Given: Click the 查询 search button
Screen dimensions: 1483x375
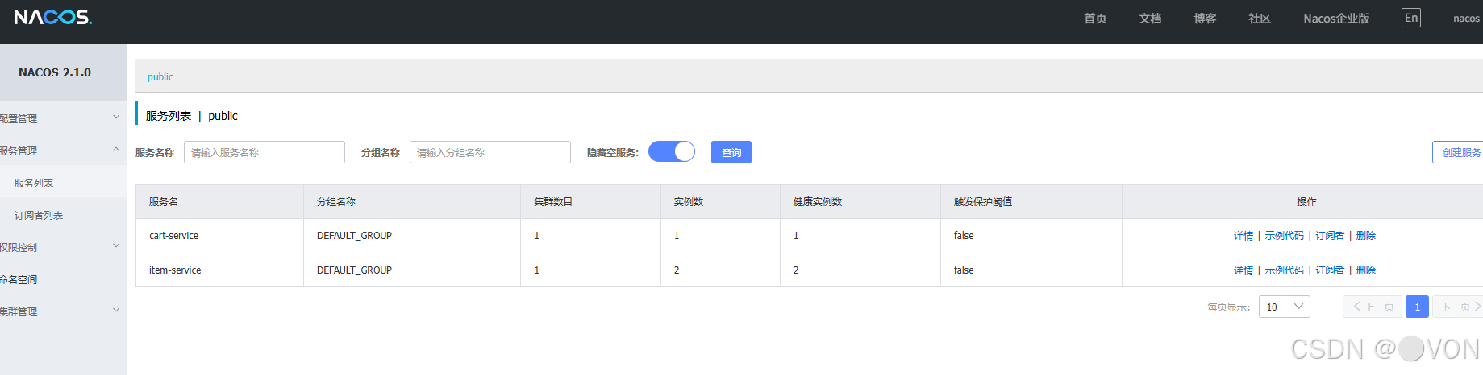Looking at the screenshot, I should (x=731, y=152).
